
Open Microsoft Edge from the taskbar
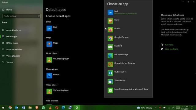63,108
